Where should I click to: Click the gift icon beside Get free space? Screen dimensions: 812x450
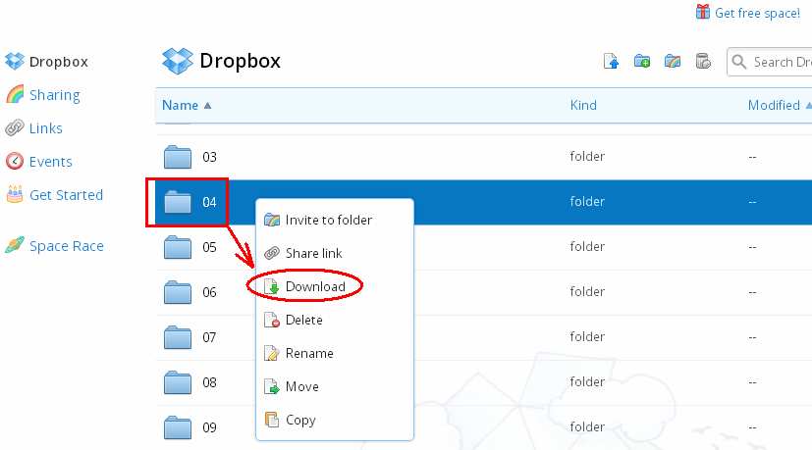703,12
